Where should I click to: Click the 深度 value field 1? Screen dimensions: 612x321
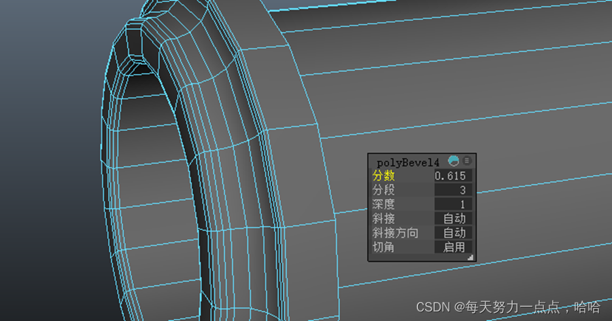click(453, 204)
